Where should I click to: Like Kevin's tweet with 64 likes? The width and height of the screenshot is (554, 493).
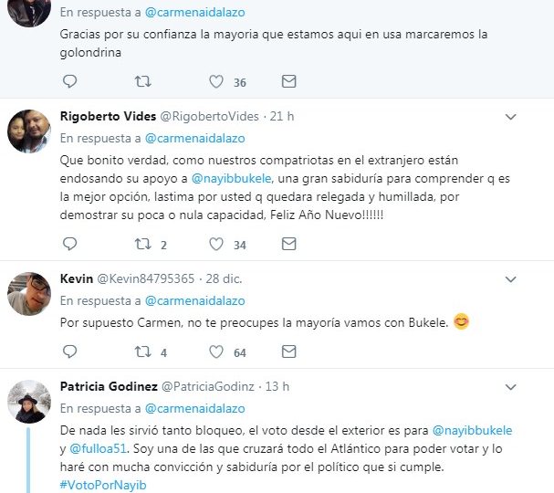(x=216, y=351)
